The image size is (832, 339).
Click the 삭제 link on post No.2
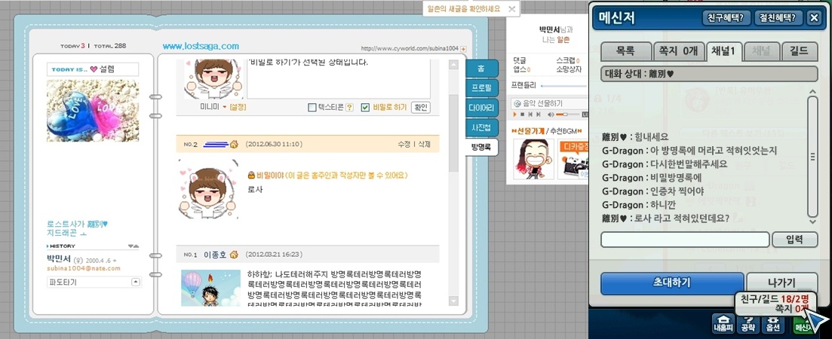[425, 144]
